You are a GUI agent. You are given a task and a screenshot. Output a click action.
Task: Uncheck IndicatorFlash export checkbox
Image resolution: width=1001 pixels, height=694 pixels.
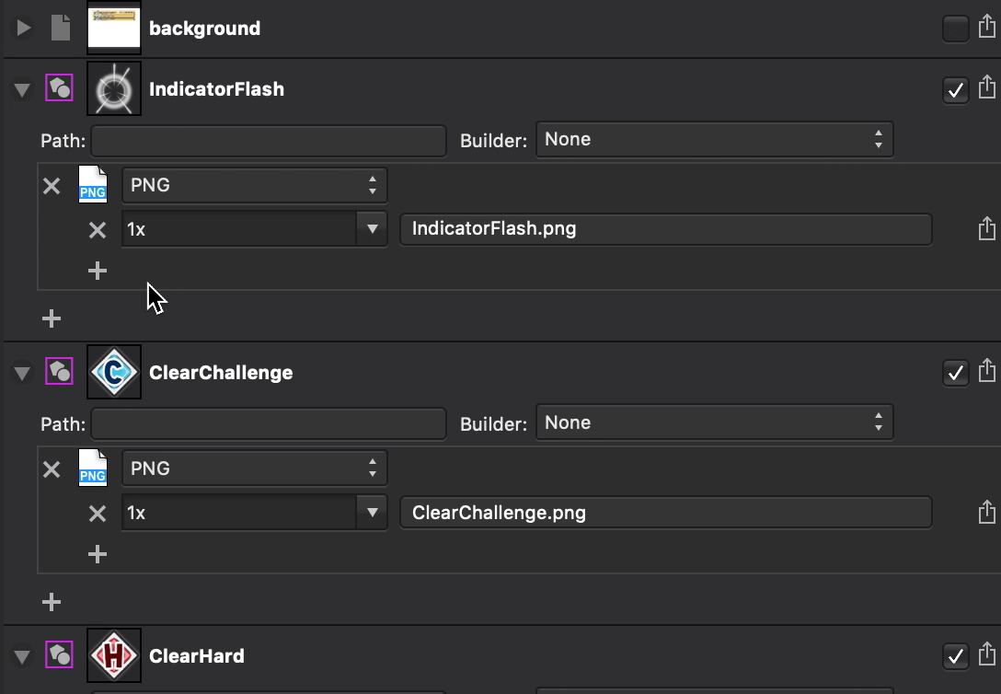[x=956, y=90]
